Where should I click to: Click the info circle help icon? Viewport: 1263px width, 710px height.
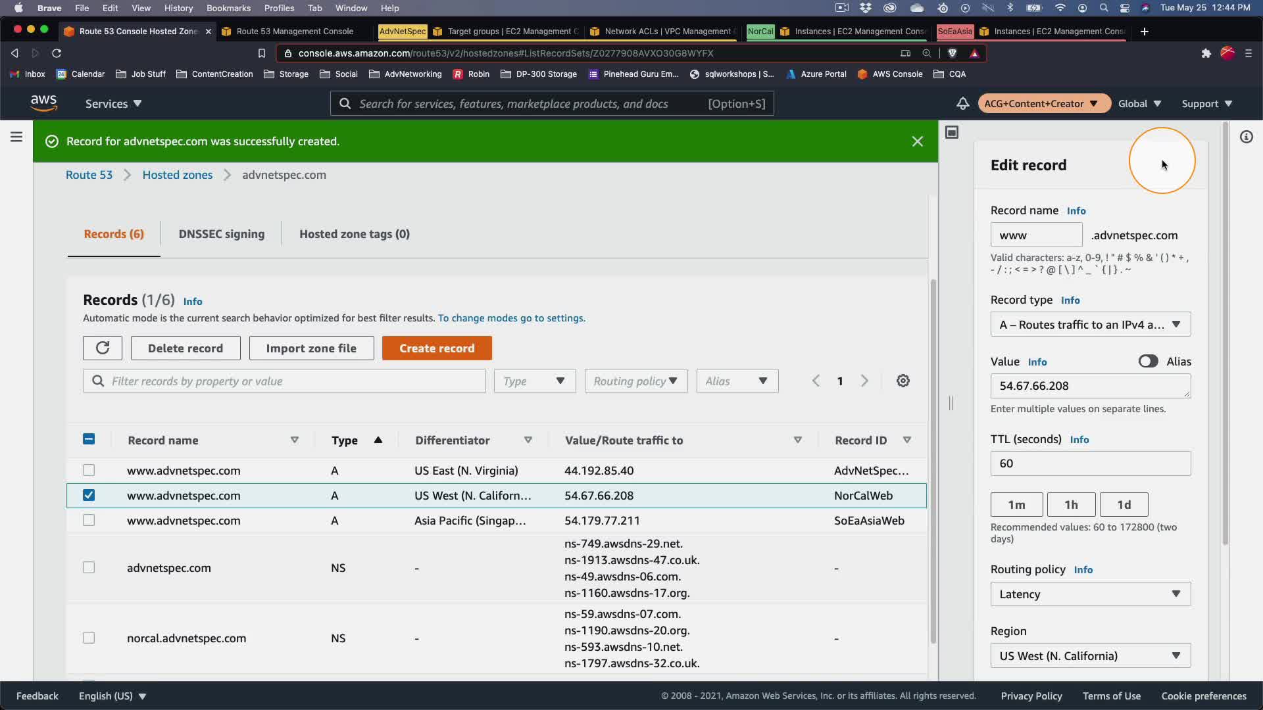pos(1246,137)
